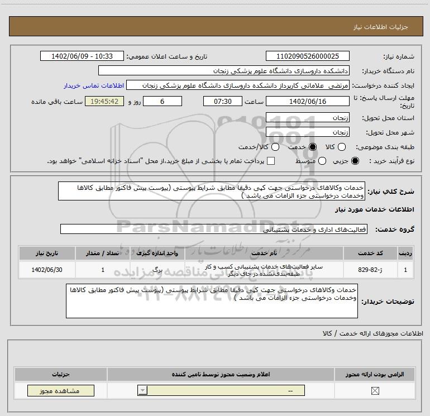Click the service group field فعالیت‌های اداری
Image resolution: width=430 pixels, height=416 pixels.
click(214, 229)
